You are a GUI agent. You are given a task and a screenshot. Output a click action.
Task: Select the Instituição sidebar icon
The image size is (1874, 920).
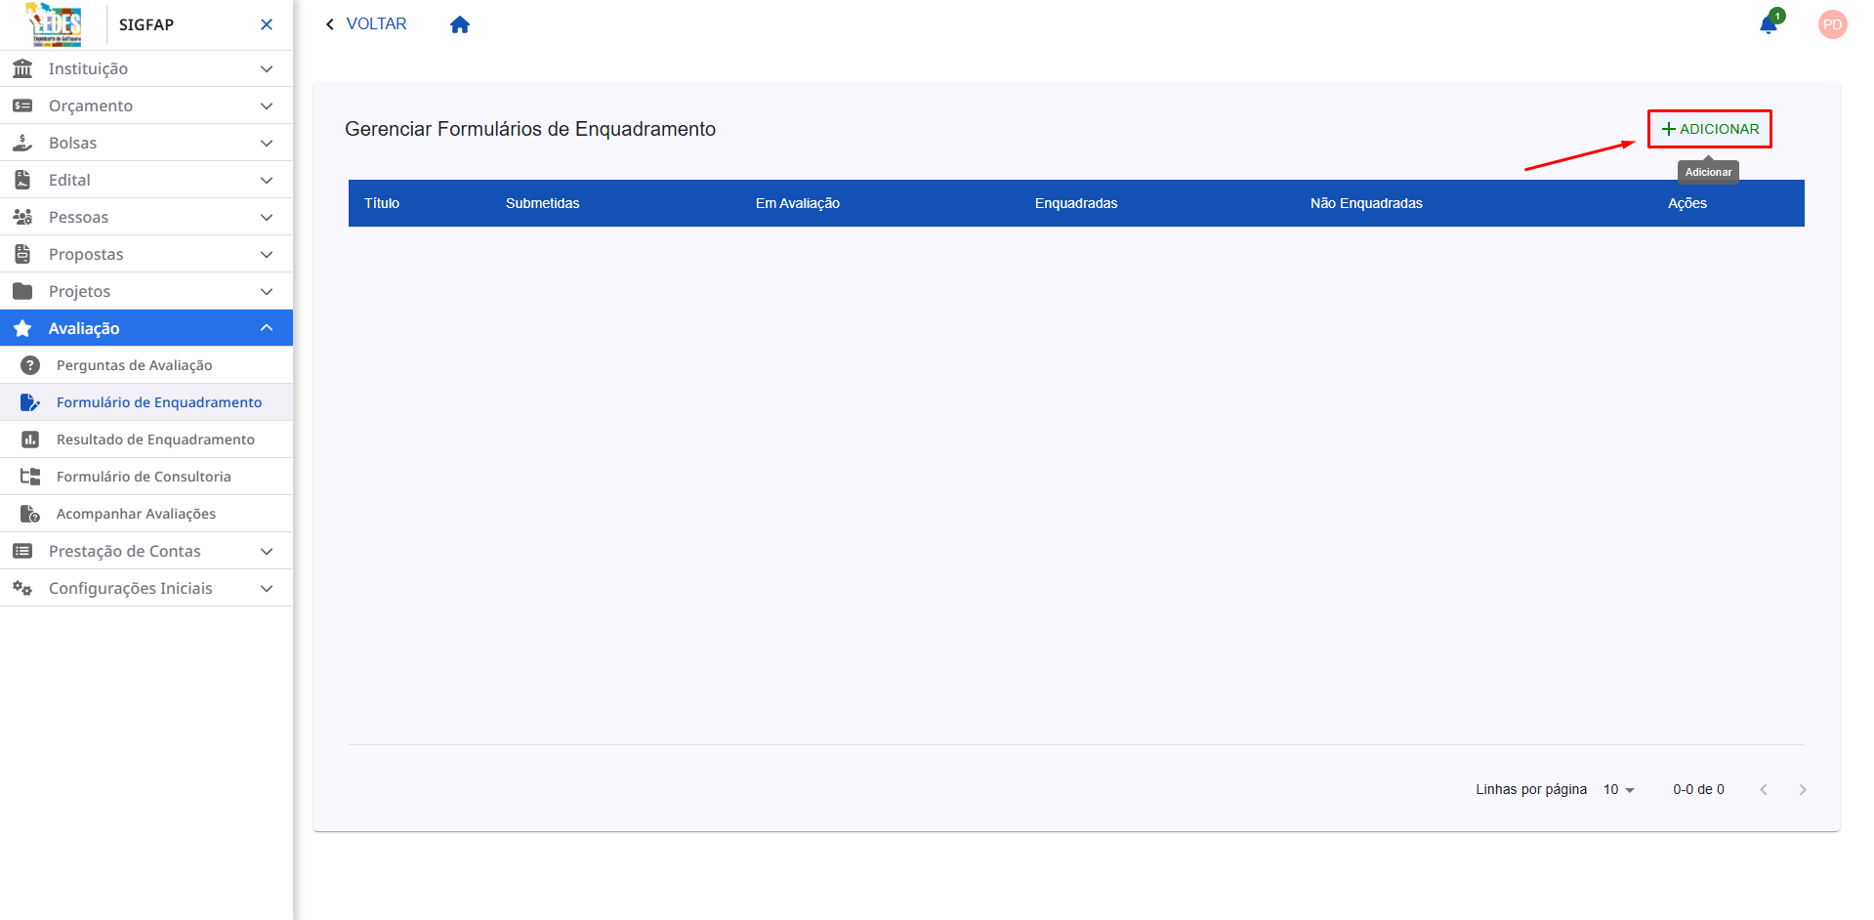[21, 68]
